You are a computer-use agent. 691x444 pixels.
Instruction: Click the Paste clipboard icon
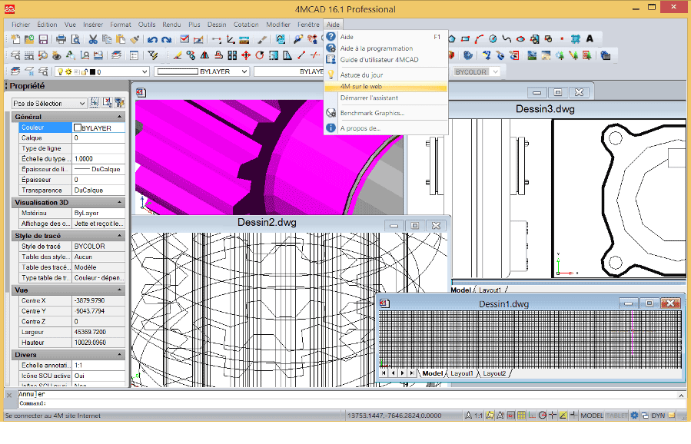[x=121, y=39]
